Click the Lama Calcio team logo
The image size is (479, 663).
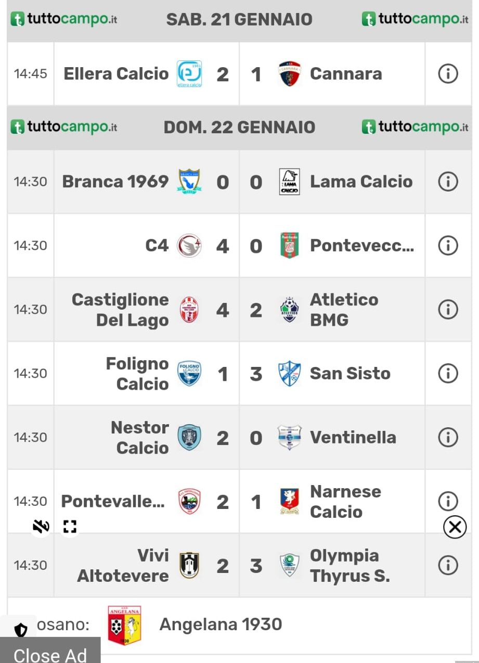click(289, 182)
